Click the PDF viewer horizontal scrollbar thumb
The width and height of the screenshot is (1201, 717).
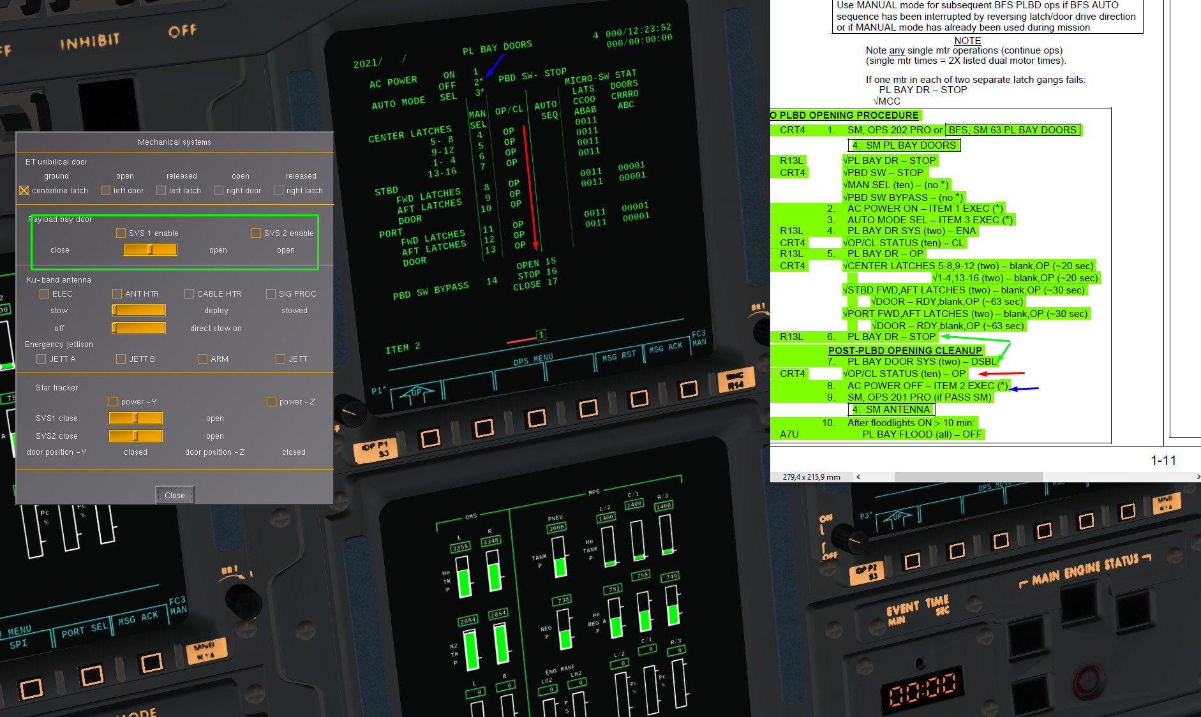(969, 477)
